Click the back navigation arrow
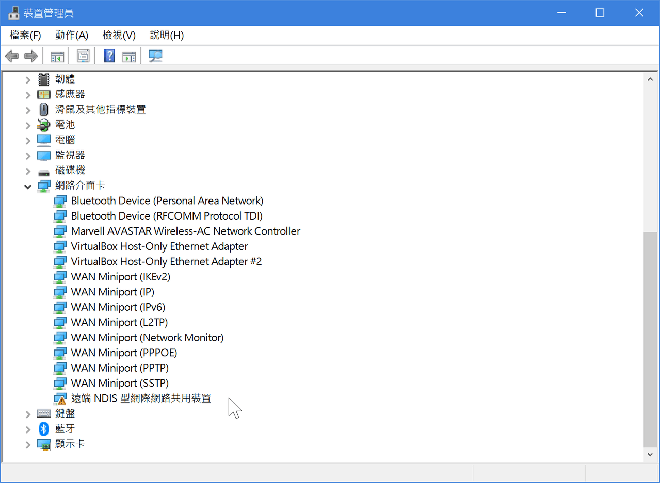The image size is (660, 483). tap(12, 56)
